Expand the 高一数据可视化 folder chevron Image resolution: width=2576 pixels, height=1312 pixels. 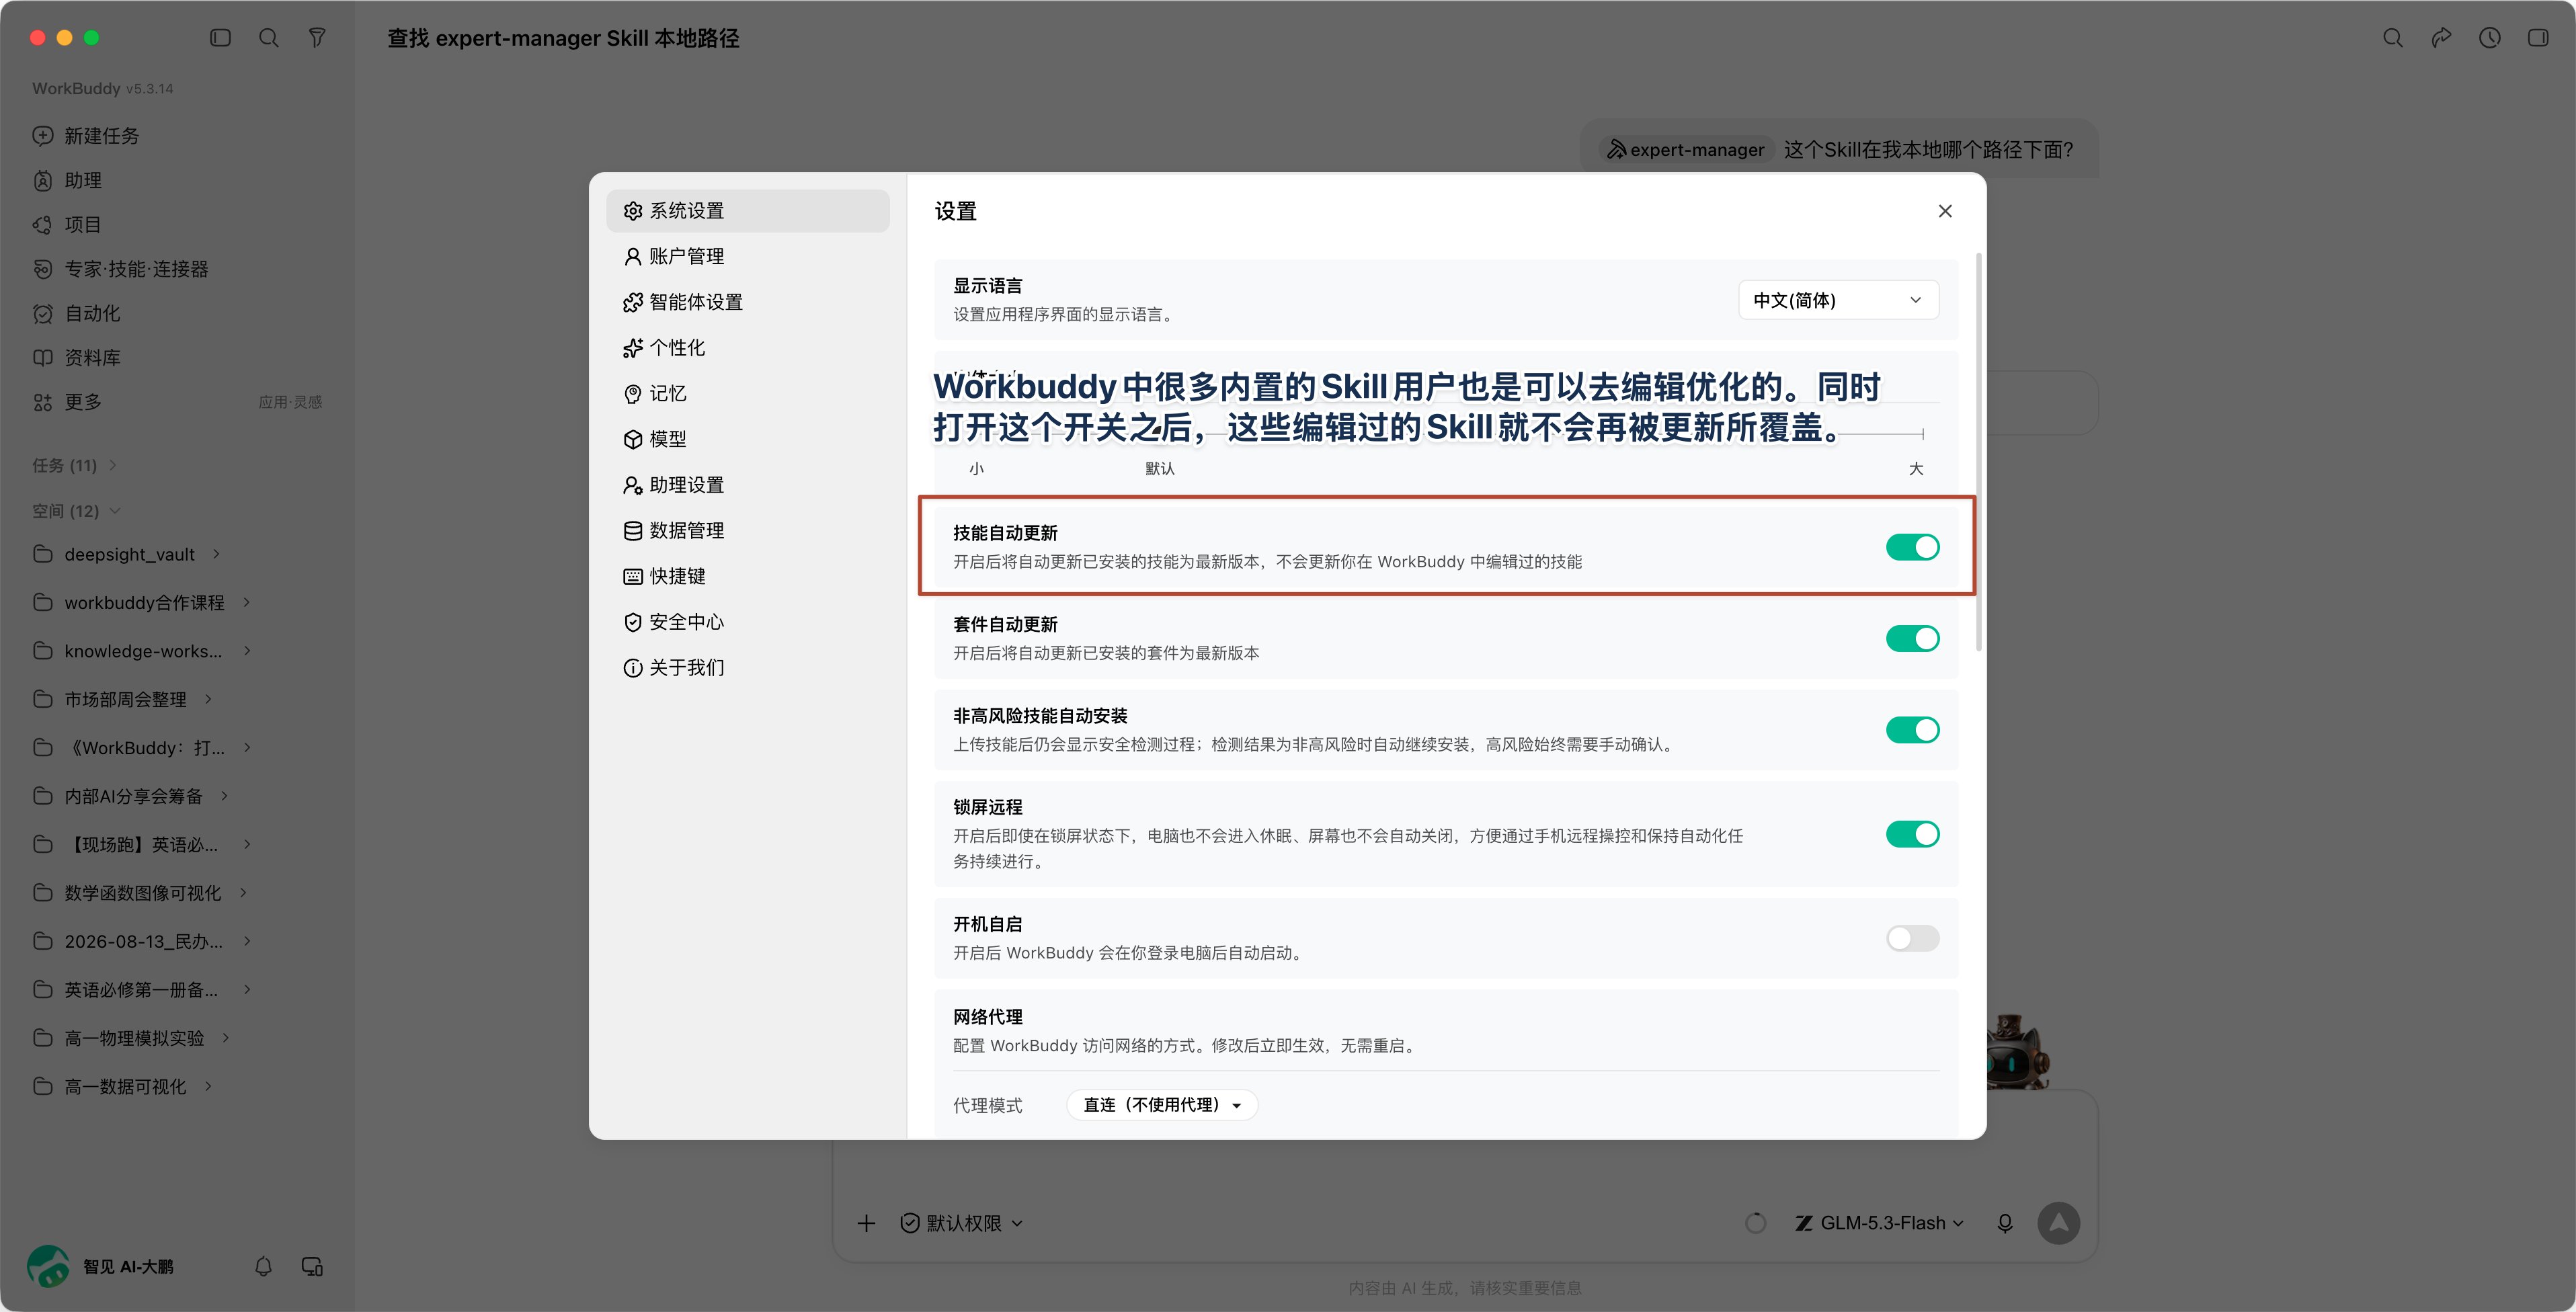tap(208, 1086)
